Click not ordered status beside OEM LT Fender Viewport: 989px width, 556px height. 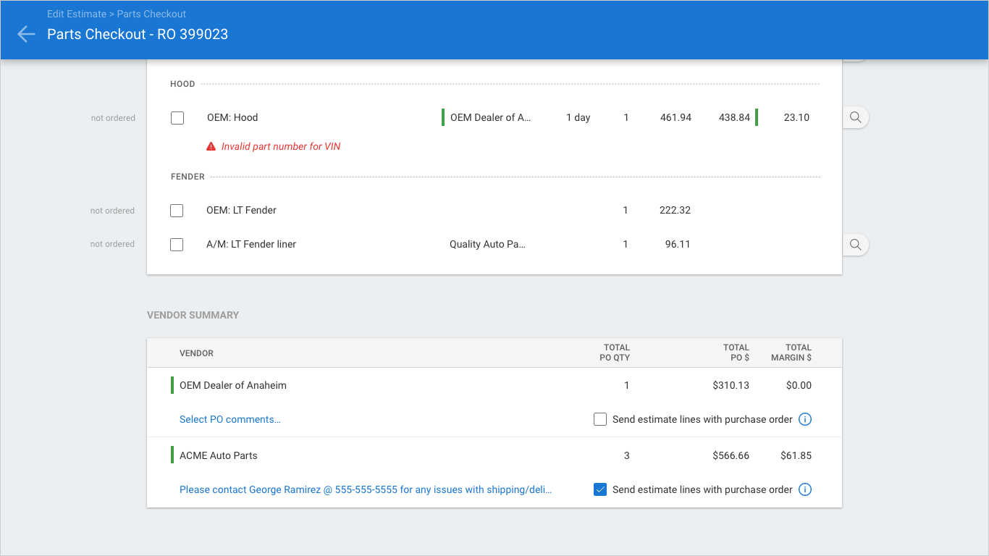click(112, 211)
